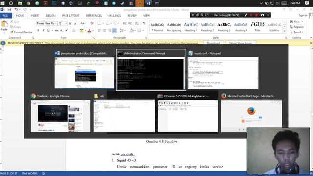Viewport: 313px width, 176px height.
Task: Click Format Painter
Action: pyautogui.click(x=22, y=32)
